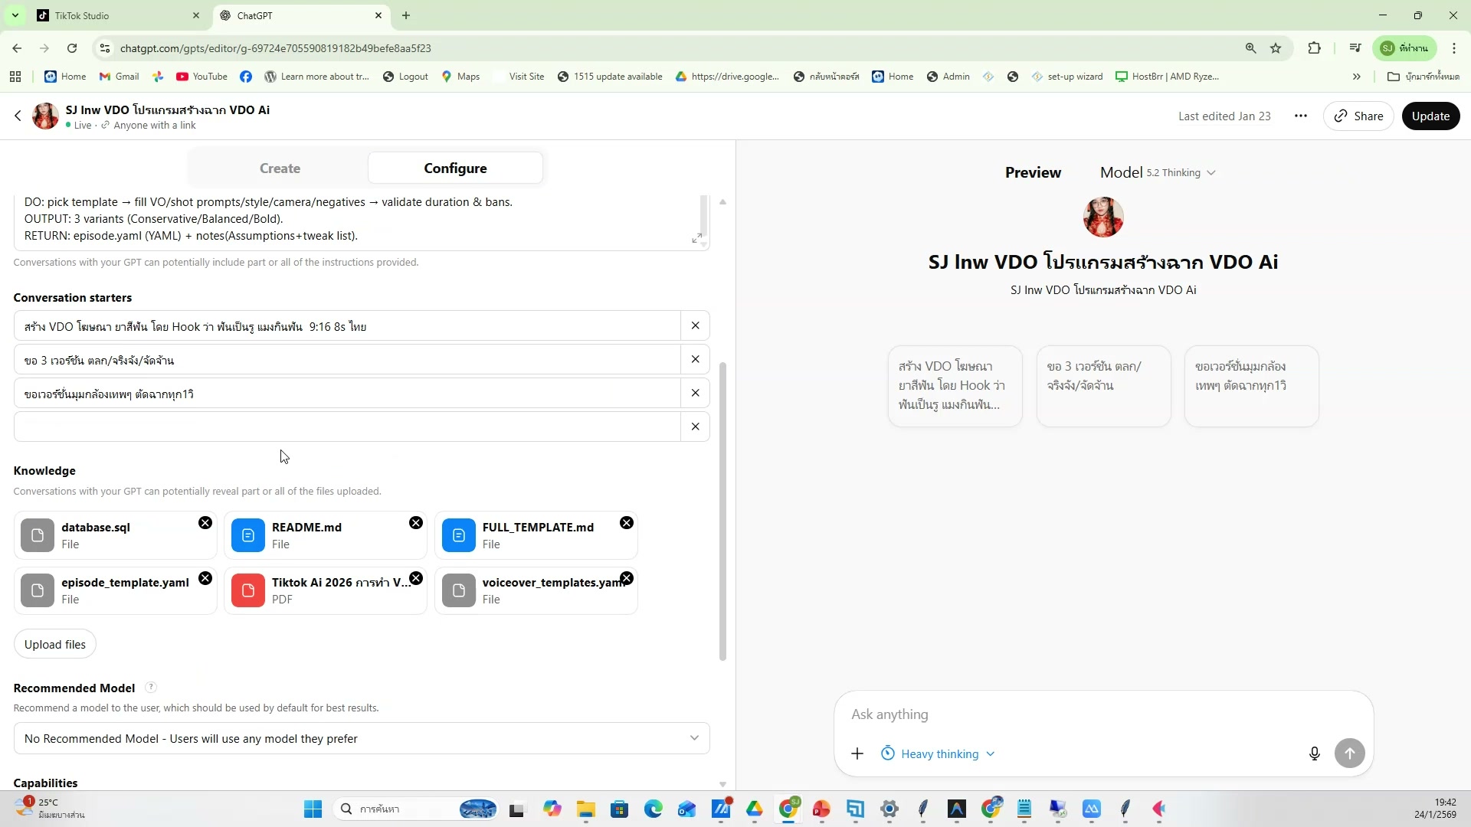Go back using the editor back arrow

18,116
